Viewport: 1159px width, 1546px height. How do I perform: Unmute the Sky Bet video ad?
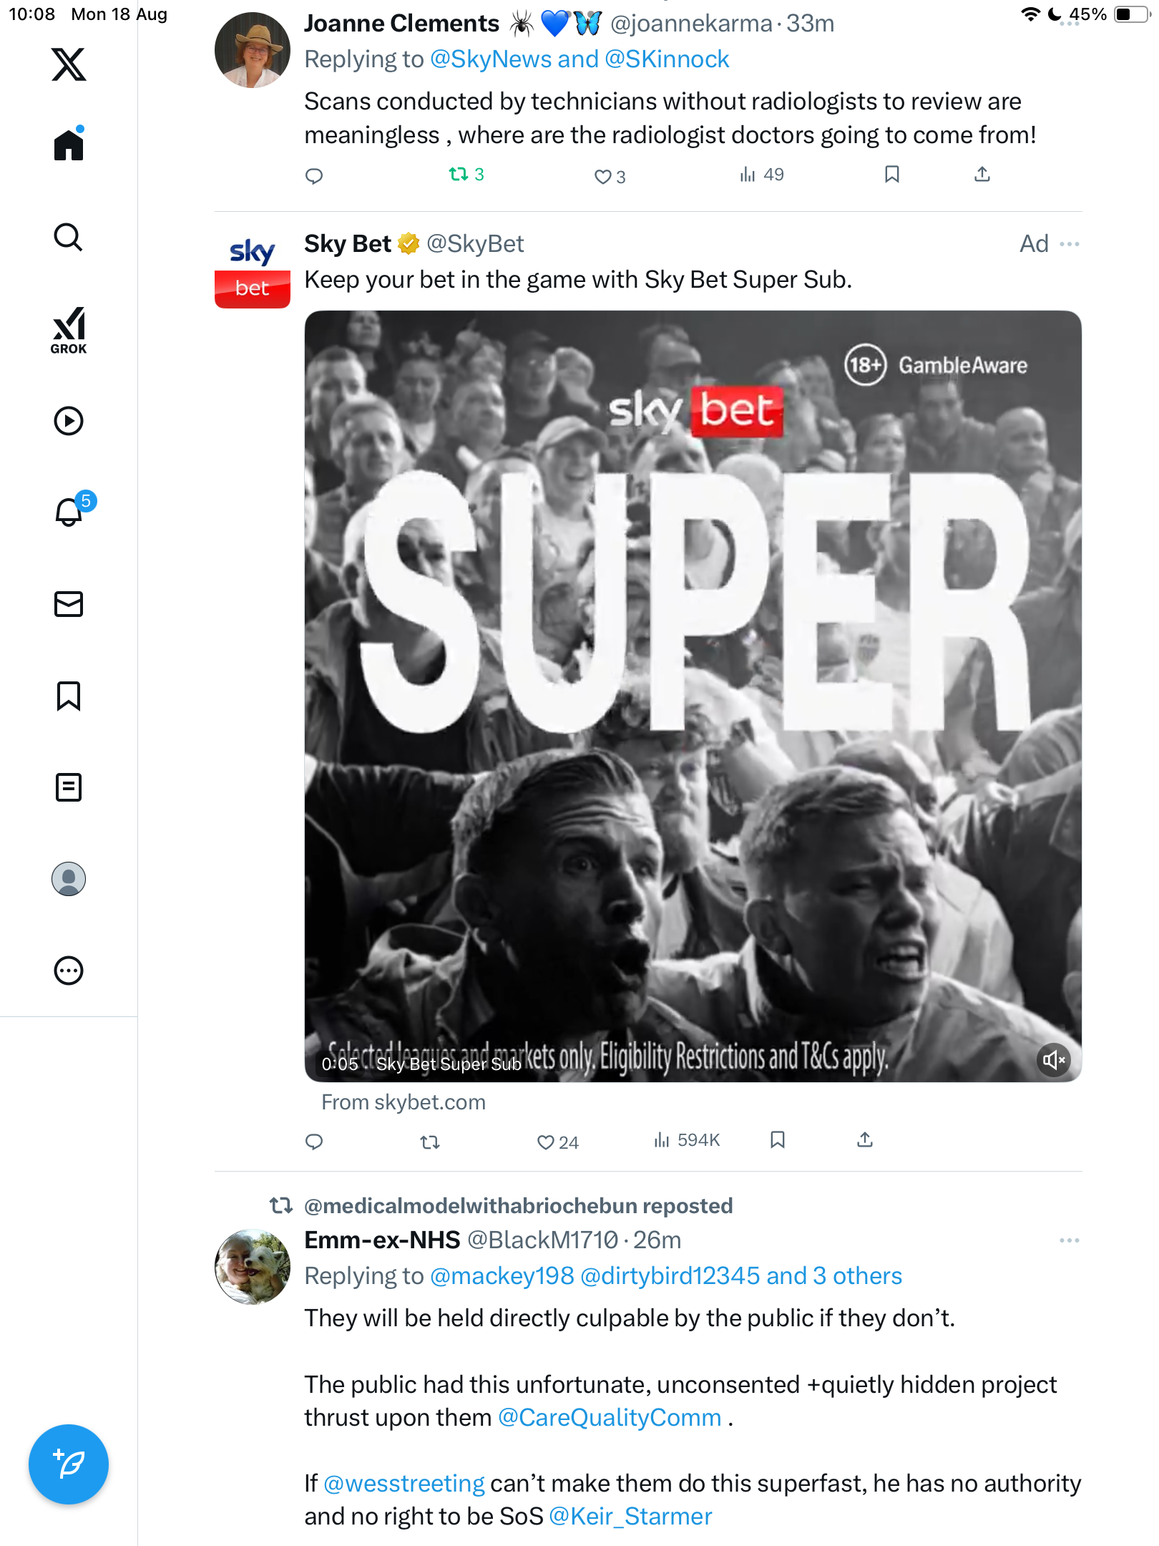pos(1053,1060)
